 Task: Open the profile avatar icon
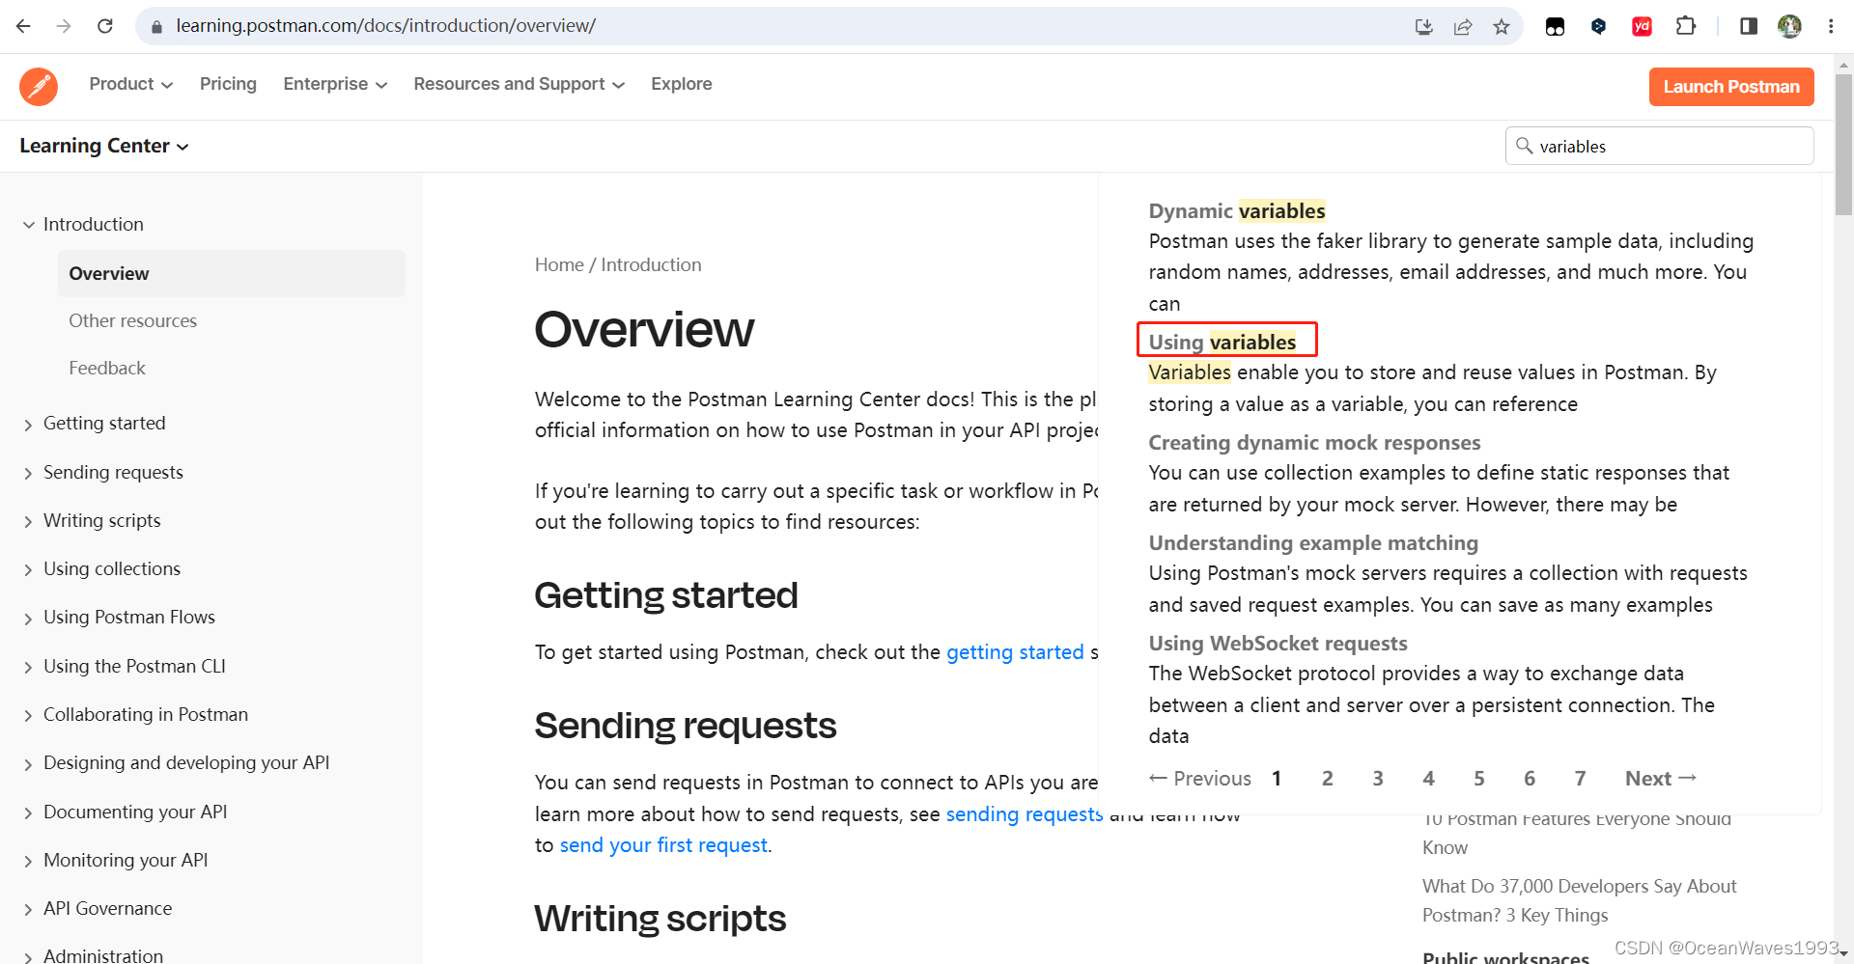pyautogui.click(x=1789, y=26)
